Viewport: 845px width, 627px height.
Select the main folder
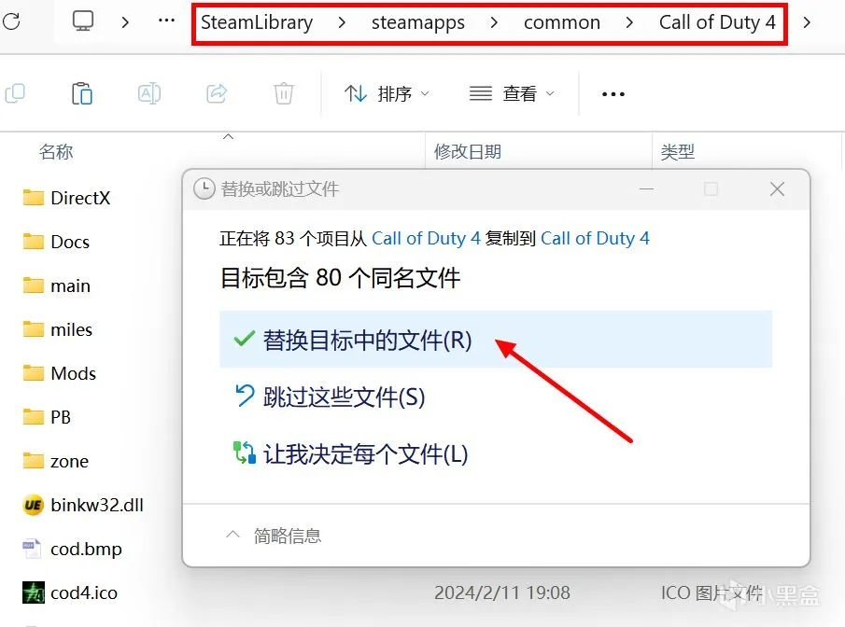(71, 286)
